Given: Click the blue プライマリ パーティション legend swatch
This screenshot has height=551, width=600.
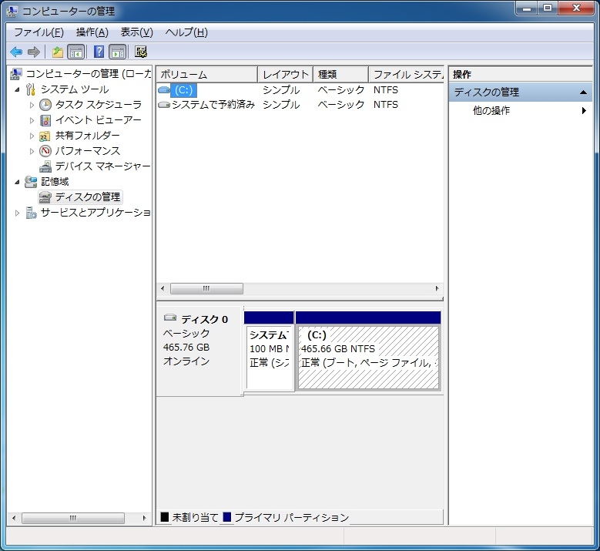Looking at the screenshot, I should (x=227, y=517).
